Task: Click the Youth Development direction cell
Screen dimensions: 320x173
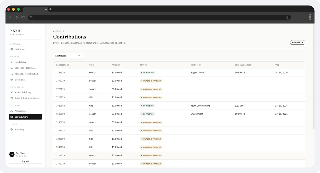Action: 200,106
